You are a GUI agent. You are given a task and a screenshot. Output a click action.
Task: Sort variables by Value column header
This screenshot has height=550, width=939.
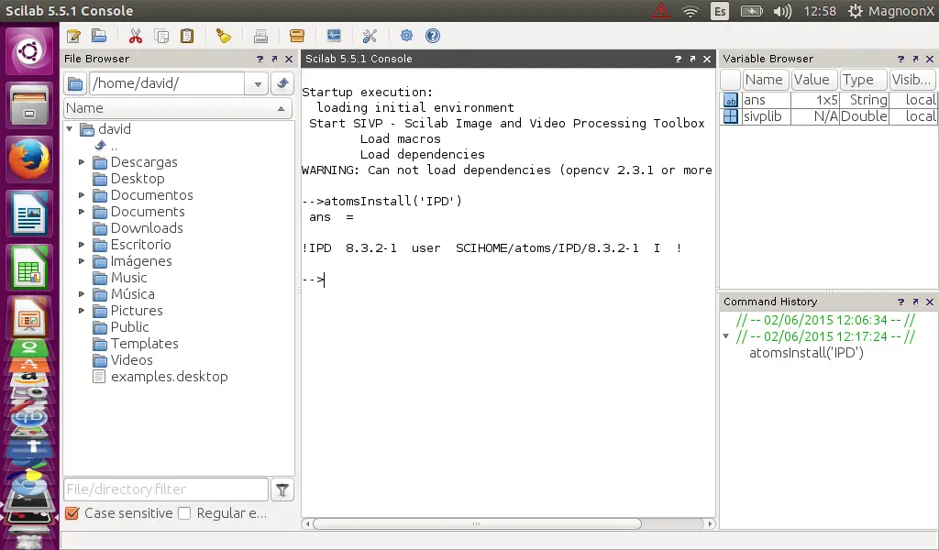coord(814,80)
